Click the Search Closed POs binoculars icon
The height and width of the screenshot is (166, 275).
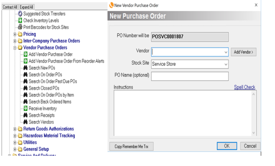pyautogui.click(x=25, y=88)
